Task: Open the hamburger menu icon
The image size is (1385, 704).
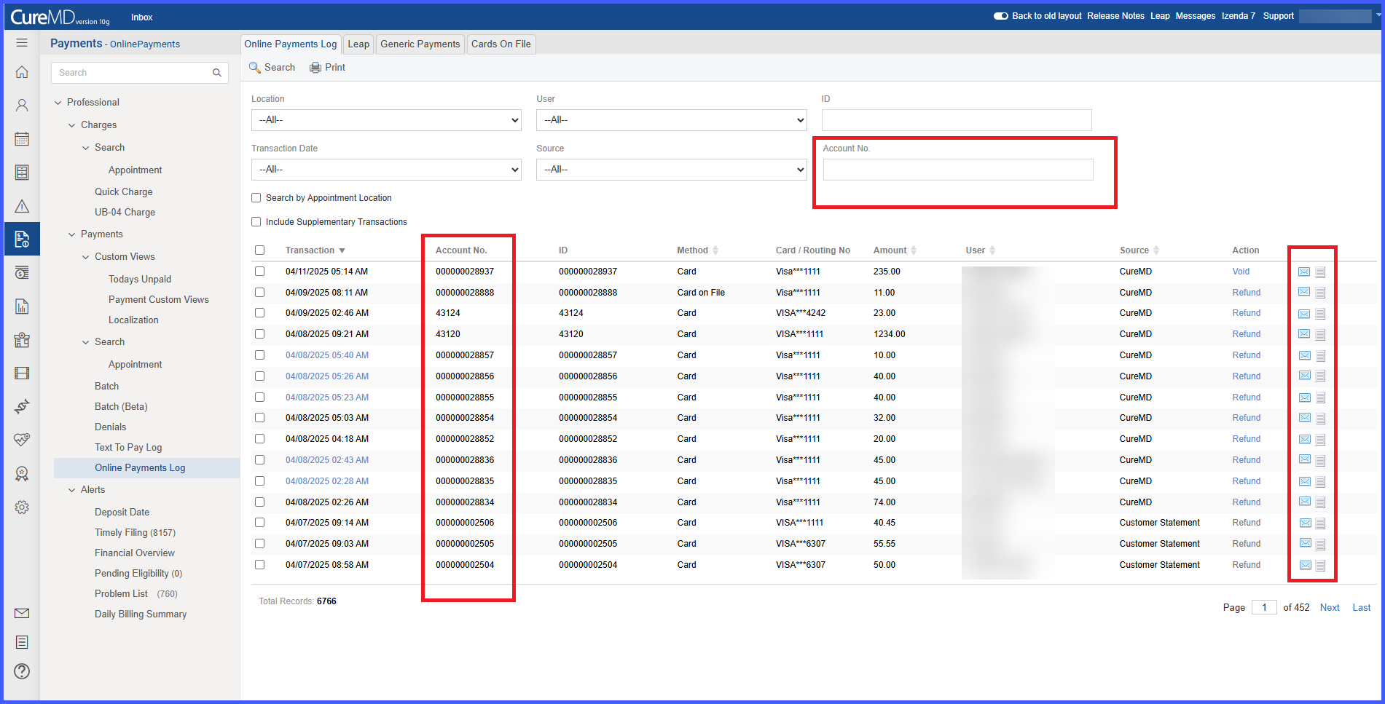Action: tap(22, 43)
